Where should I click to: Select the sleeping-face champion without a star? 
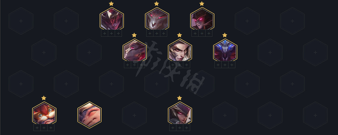coord(89,115)
